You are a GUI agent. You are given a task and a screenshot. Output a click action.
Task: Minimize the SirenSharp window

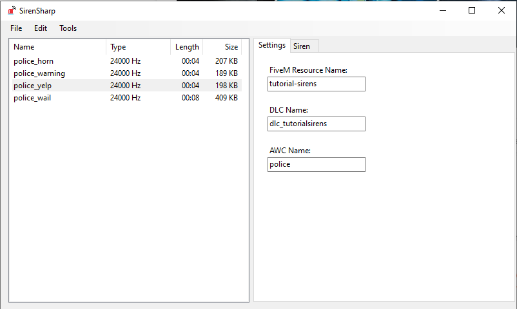(442, 10)
